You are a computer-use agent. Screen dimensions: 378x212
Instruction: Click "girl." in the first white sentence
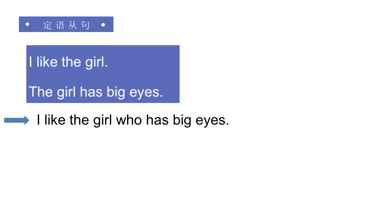96,63
